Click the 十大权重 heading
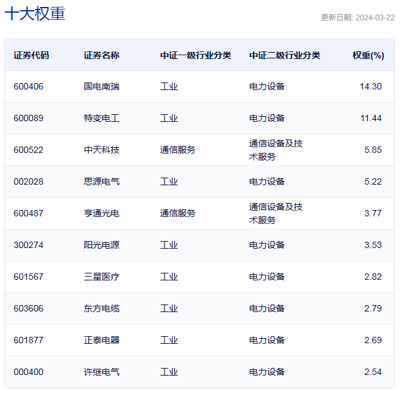The height and width of the screenshot is (406, 403). click(35, 13)
